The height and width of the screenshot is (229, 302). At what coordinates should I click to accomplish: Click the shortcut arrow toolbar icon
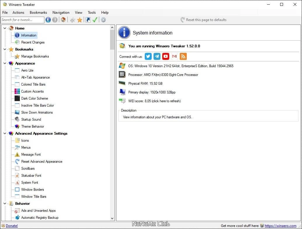pos(88,20)
